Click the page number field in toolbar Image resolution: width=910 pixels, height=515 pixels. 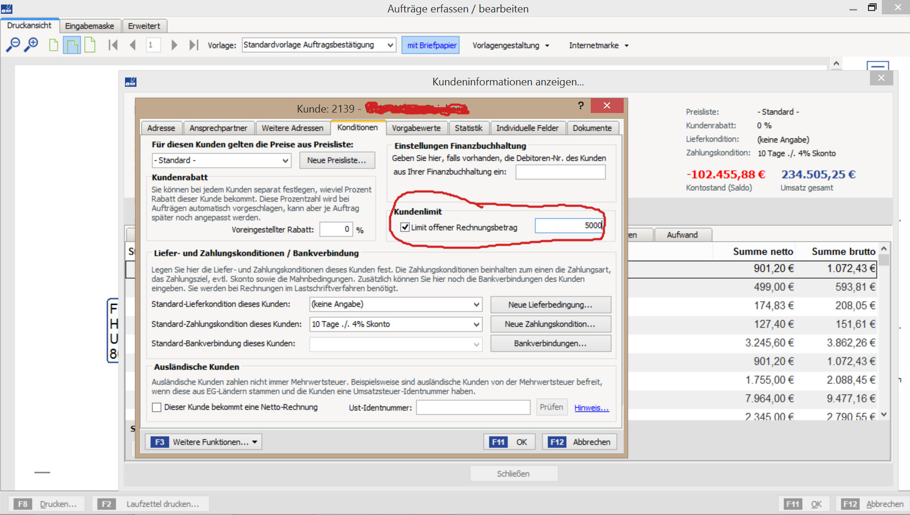click(x=153, y=45)
